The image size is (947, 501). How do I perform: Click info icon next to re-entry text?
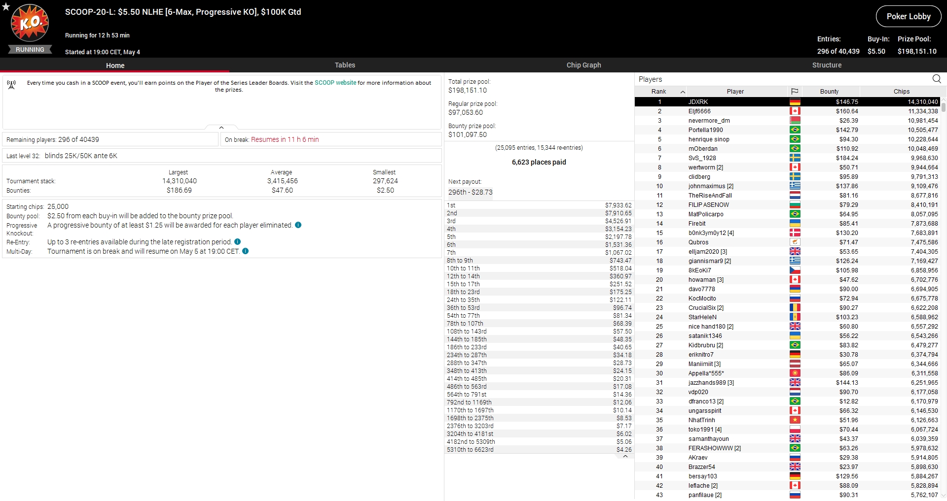pyautogui.click(x=237, y=242)
